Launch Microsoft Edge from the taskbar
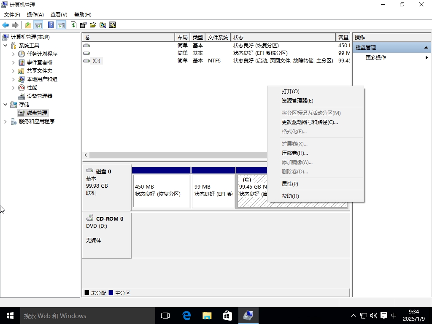The width and height of the screenshot is (432, 324). (186, 316)
